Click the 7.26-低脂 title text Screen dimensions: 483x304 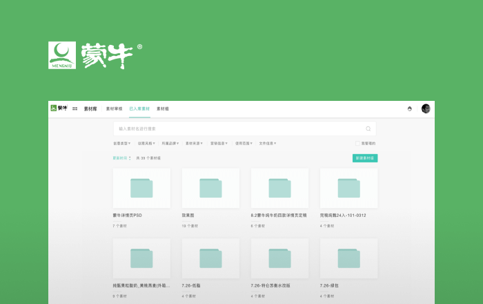191,286
